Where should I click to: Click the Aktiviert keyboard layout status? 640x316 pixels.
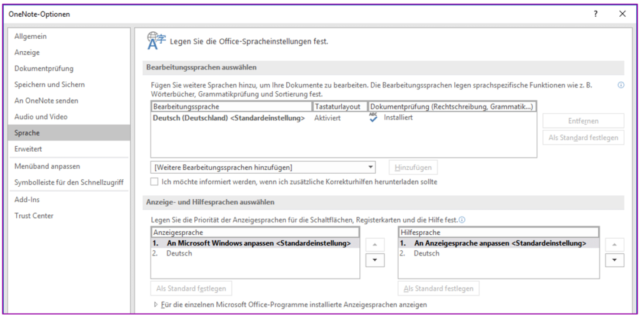(x=327, y=118)
